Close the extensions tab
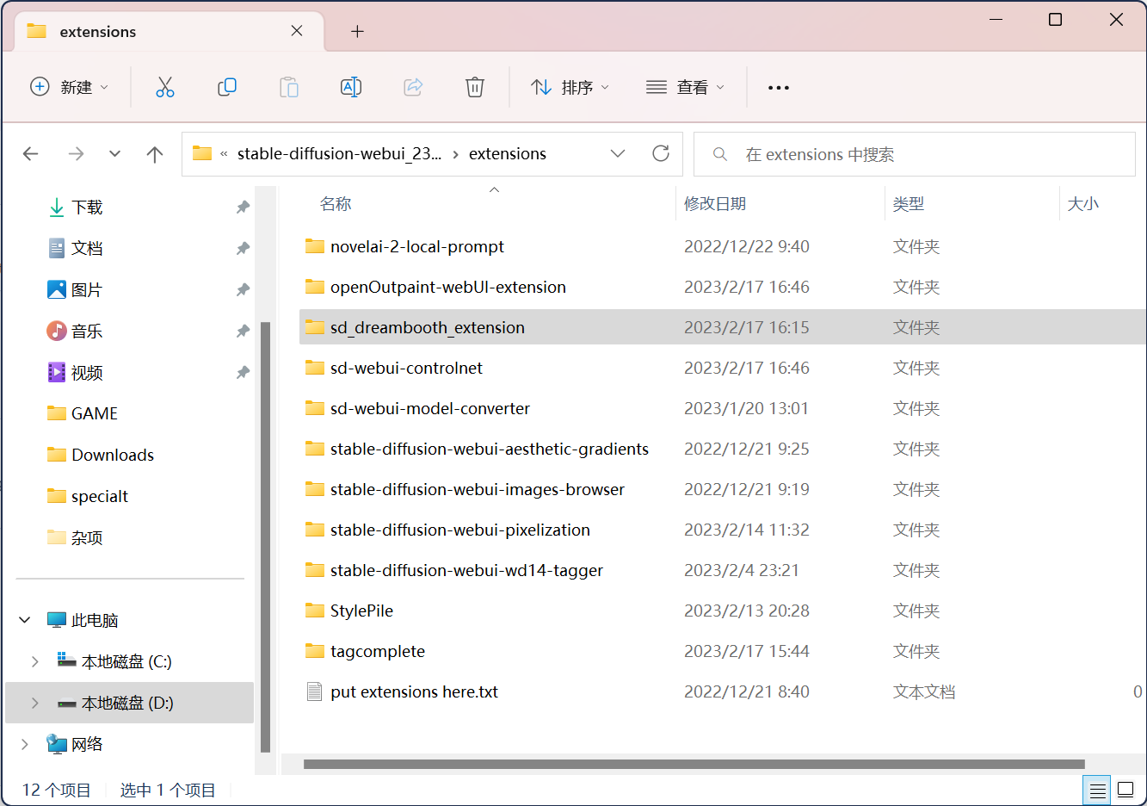 tap(297, 31)
